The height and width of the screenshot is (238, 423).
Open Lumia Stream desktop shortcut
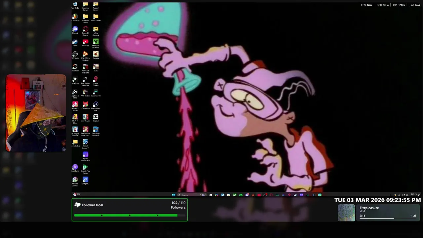(96, 81)
